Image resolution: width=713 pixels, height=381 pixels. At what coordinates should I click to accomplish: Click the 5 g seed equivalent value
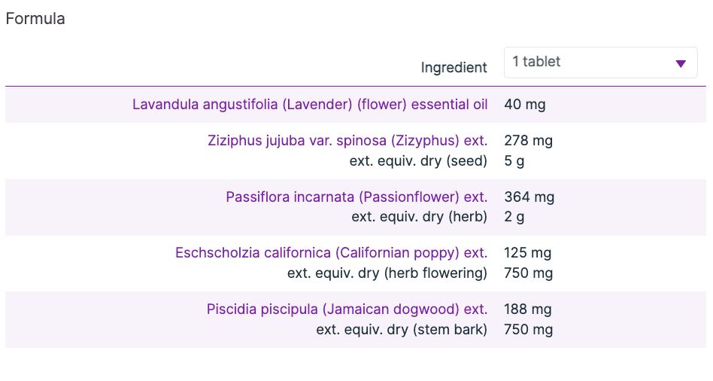514,160
